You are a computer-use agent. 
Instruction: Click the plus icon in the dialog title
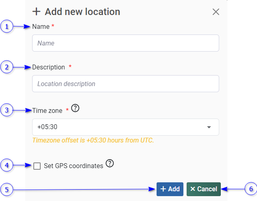[37, 11]
